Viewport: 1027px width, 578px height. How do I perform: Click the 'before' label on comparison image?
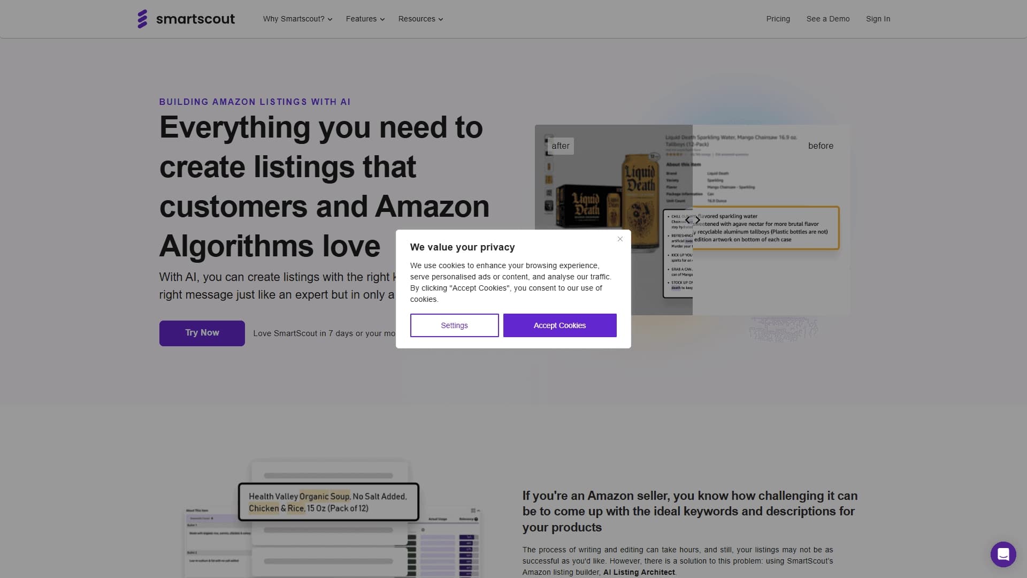[x=821, y=146]
